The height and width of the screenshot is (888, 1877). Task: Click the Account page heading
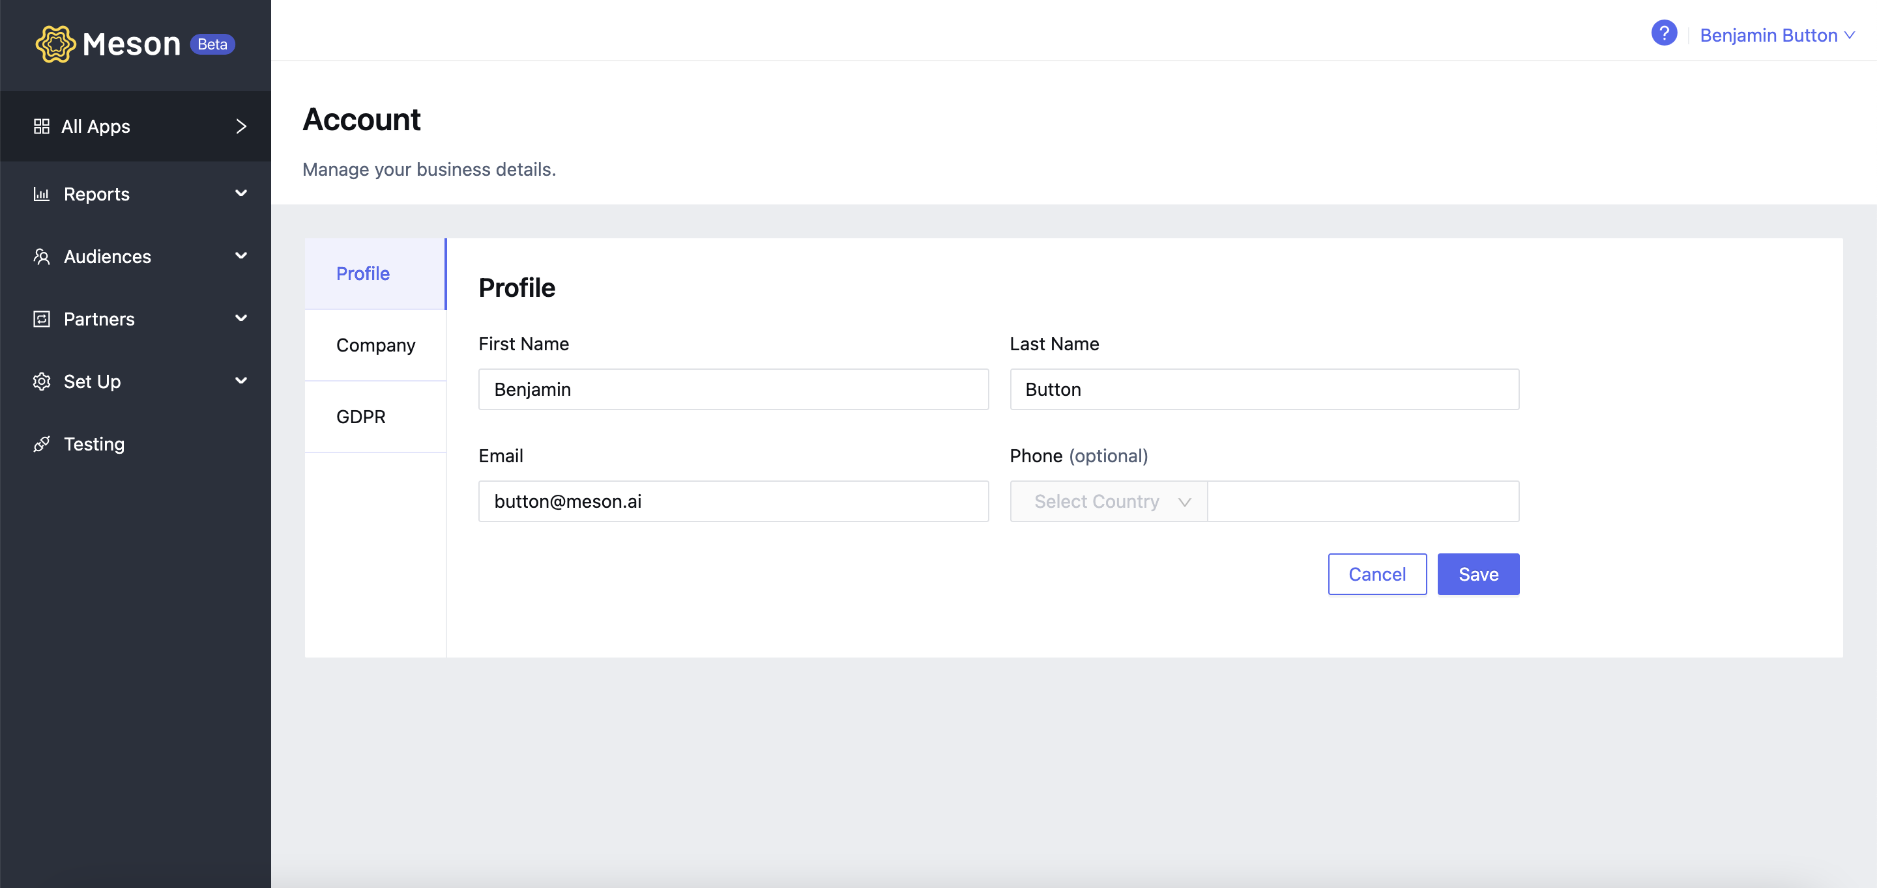pos(362,119)
